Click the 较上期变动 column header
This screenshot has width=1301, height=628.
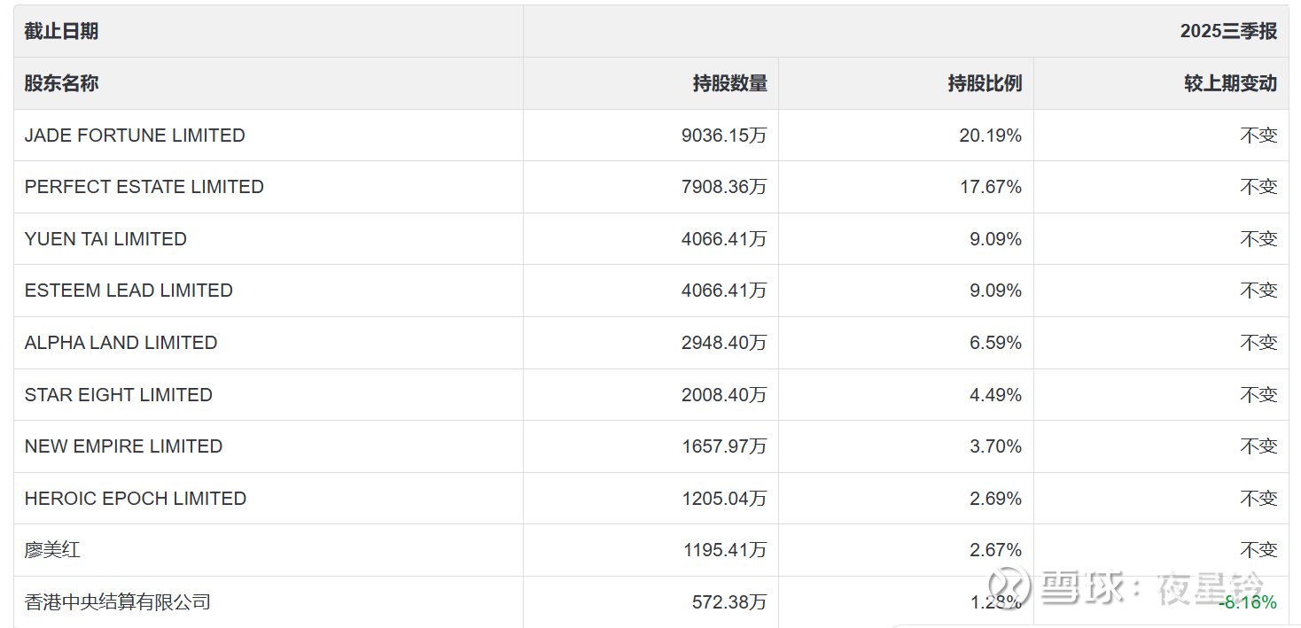pyautogui.click(x=1230, y=83)
